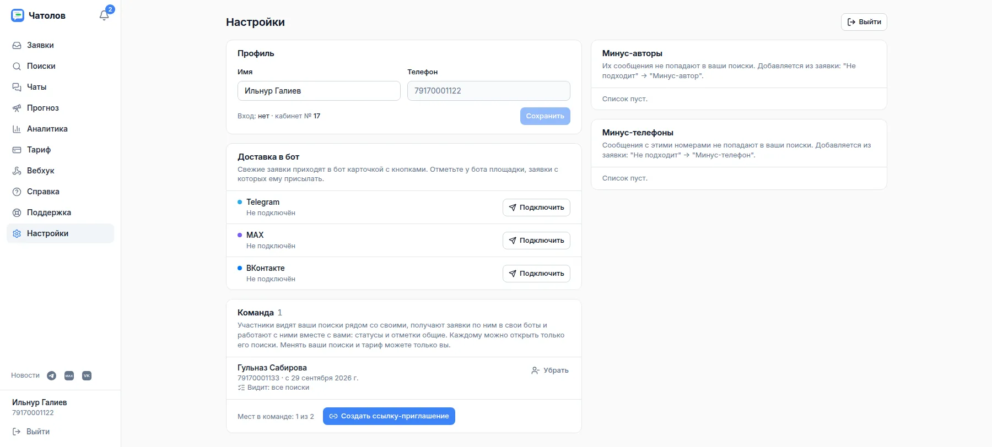This screenshot has width=992, height=447.
Task: Click the Настройки gear icon
Action: 17,233
